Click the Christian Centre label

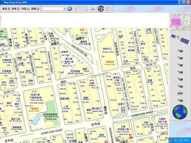pos(117,84)
